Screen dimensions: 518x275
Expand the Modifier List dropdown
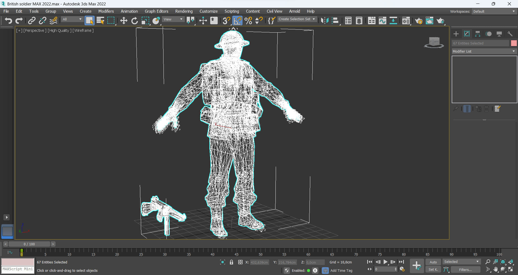coord(484,51)
